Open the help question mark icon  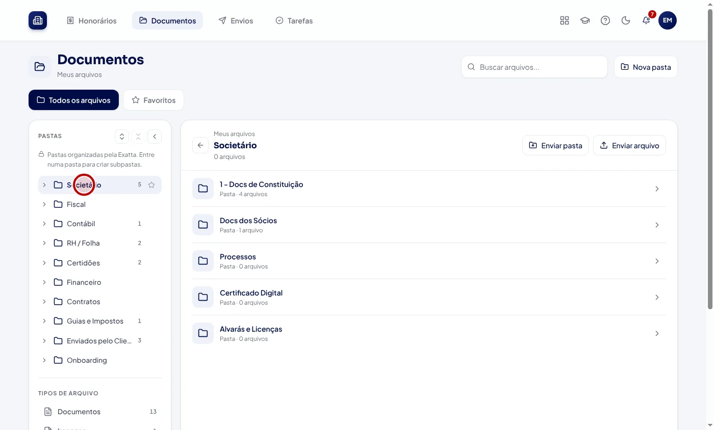[605, 20]
